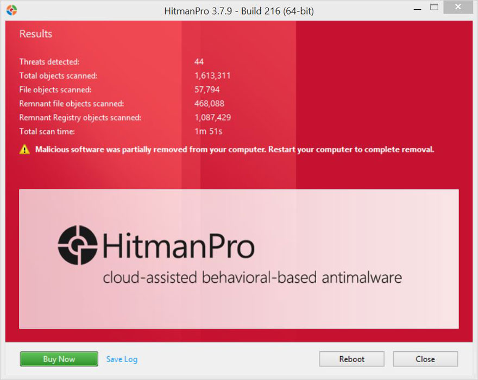Maximize the HitmanPro window

coord(434,7)
